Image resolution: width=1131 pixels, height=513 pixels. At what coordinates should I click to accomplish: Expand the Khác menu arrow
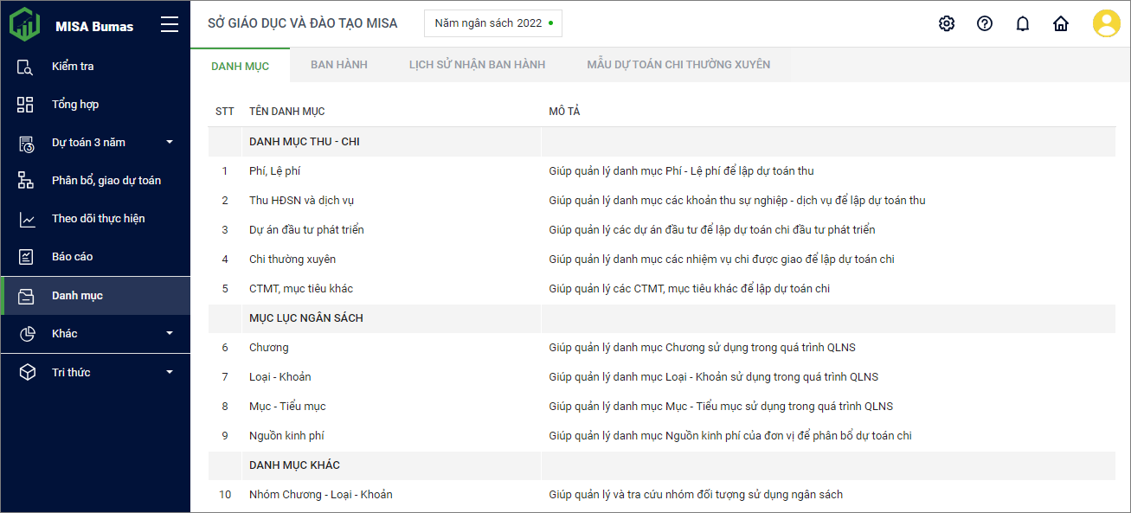pos(170,333)
